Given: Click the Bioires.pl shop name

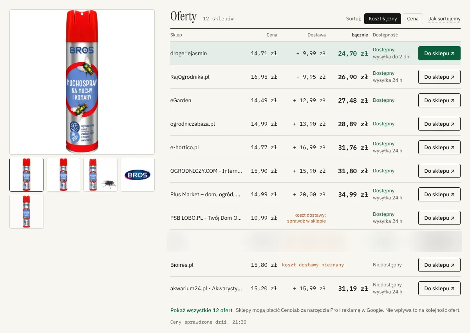Looking at the screenshot, I should pos(182,265).
